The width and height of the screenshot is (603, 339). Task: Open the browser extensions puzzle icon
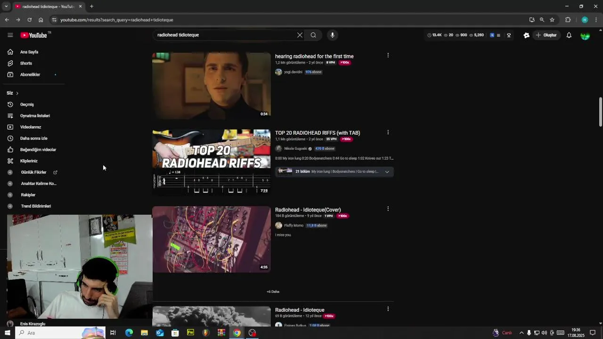(568, 20)
